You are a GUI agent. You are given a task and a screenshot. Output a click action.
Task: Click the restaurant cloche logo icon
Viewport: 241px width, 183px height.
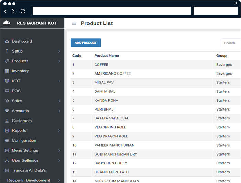point(7,23)
